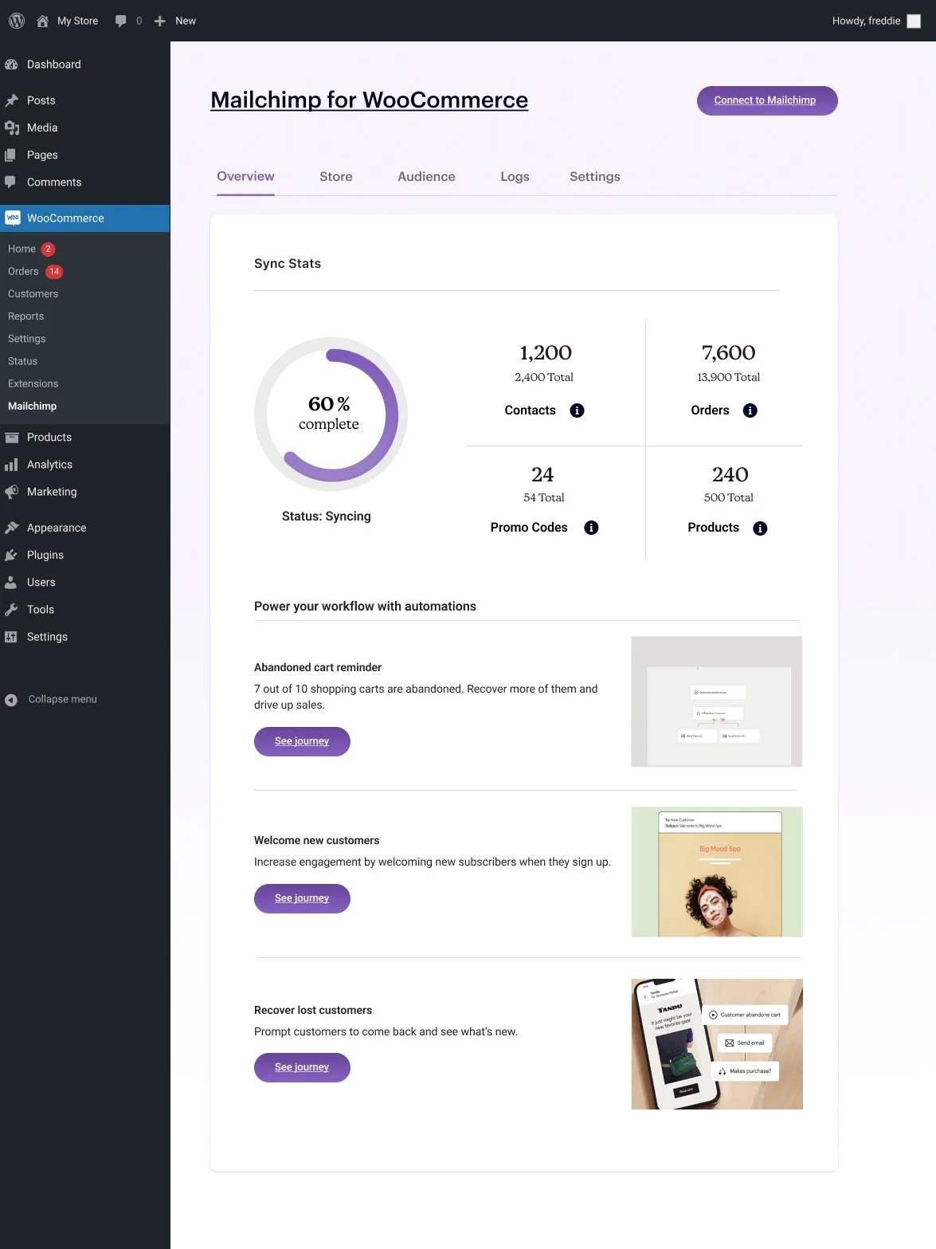The height and width of the screenshot is (1249, 936).
Task: Click the Collapse menu text
Action: [63, 699]
